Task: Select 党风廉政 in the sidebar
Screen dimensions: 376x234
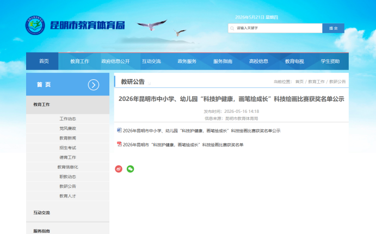Action: (x=67, y=129)
